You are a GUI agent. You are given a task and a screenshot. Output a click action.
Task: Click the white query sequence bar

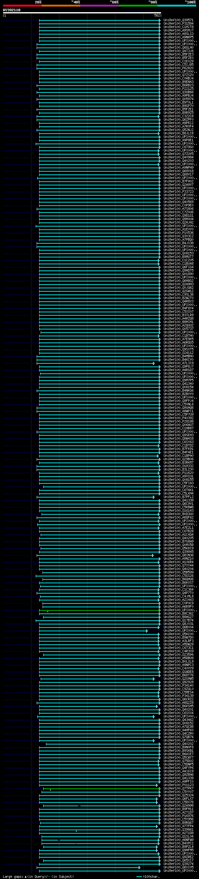(82, 12)
